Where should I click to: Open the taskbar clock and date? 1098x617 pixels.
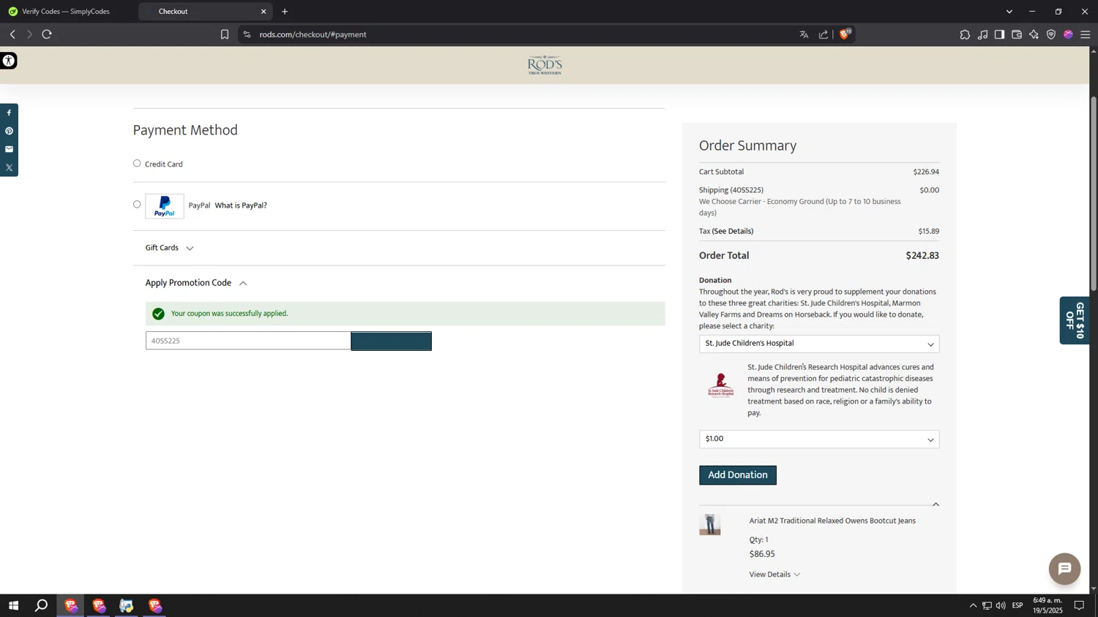[1047, 605]
